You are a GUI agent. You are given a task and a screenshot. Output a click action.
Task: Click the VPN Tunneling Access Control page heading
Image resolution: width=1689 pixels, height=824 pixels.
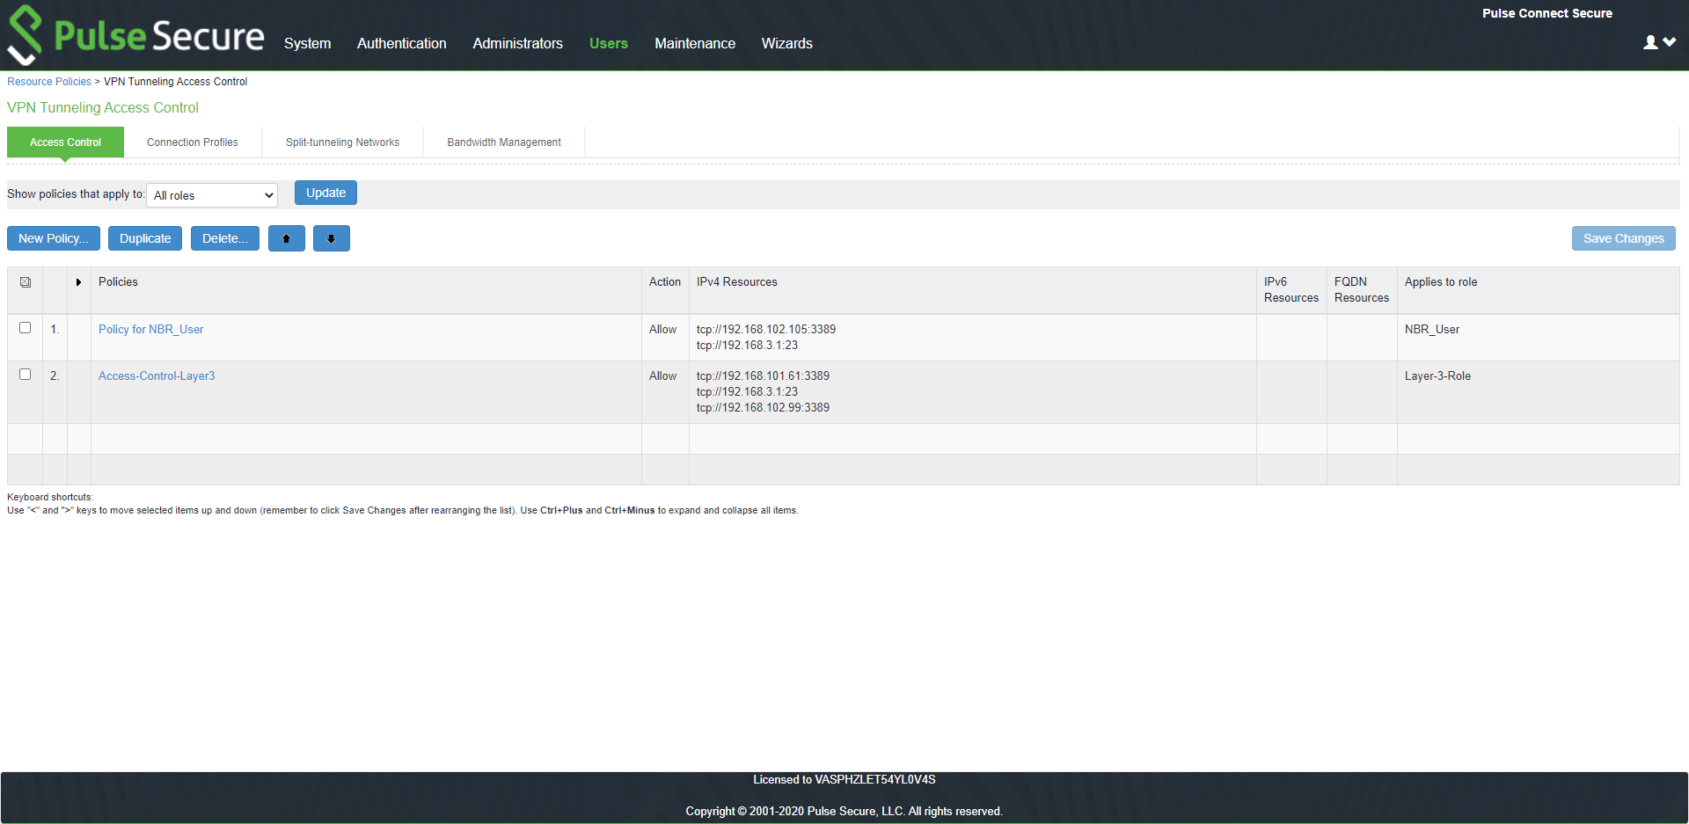[103, 107]
